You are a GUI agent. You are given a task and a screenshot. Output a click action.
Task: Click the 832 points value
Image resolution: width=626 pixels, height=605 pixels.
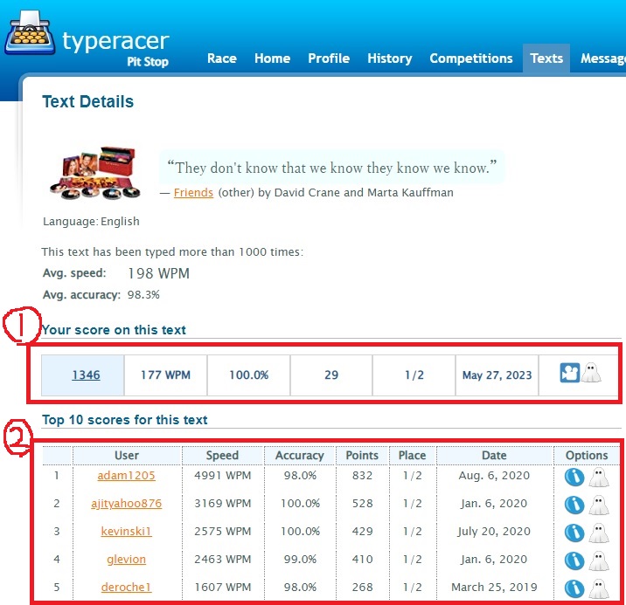click(362, 476)
